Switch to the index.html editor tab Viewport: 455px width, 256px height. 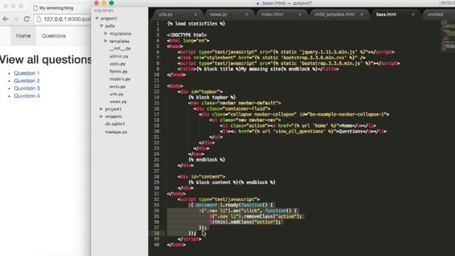pyautogui.click(x=272, y=14)
